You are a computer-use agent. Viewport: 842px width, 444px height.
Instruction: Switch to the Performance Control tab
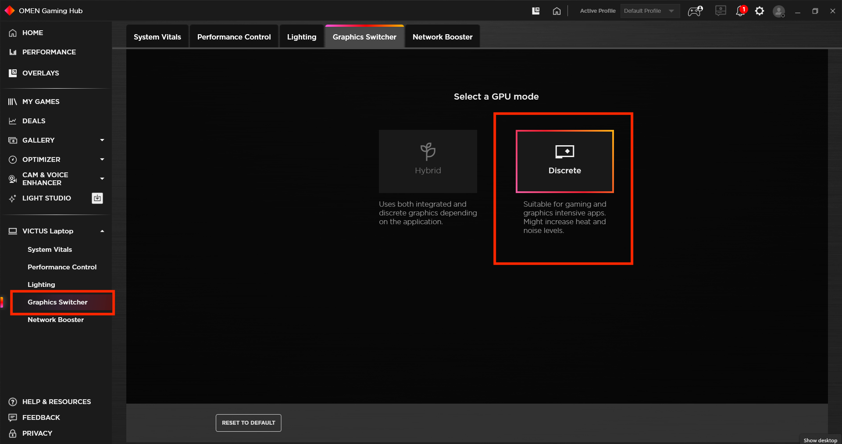pos(234,36)
